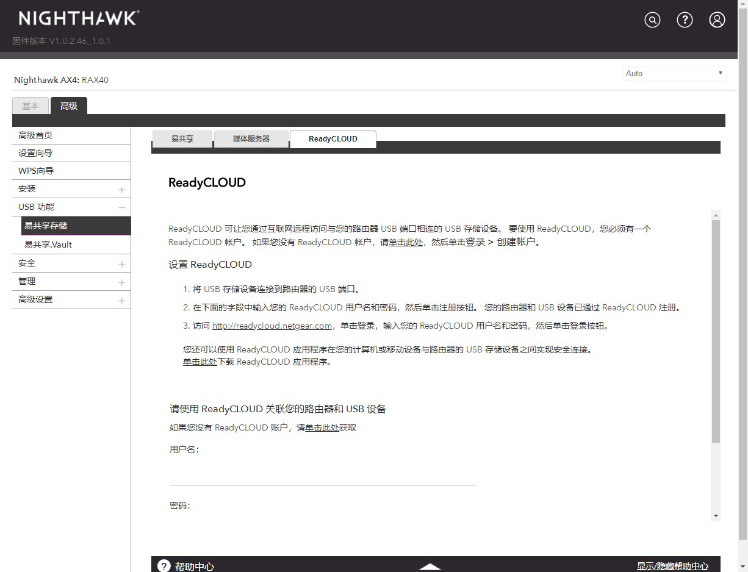The width and height of the screenshot is (748, 572).
Task: Select the ReadyCLOUD tab
Action: click(333, 139)
